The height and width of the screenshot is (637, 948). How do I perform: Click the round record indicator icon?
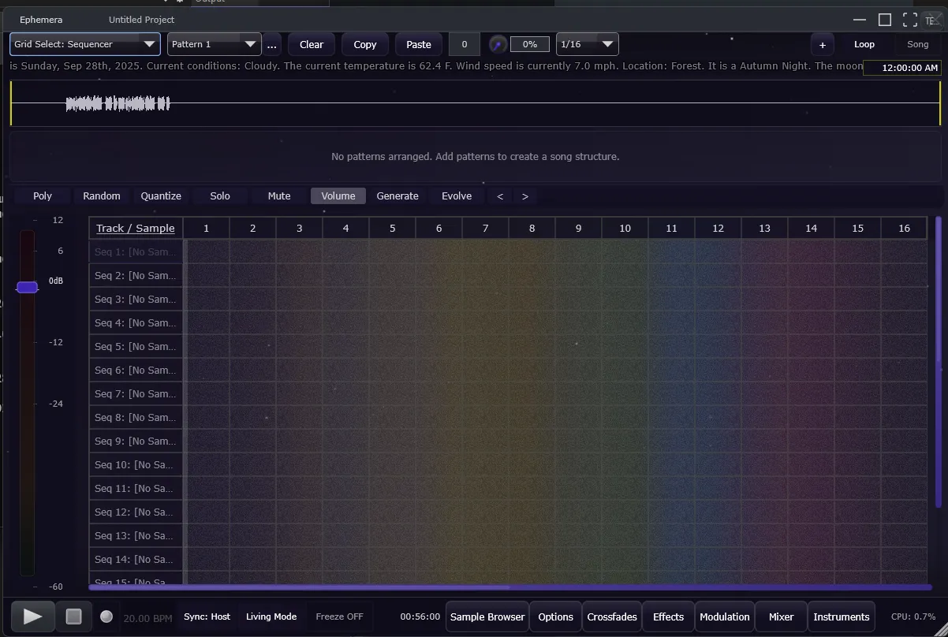(106, 617)
